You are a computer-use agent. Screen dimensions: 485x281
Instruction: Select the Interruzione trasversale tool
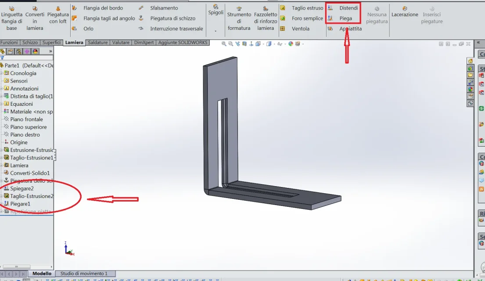pos(171,29)
